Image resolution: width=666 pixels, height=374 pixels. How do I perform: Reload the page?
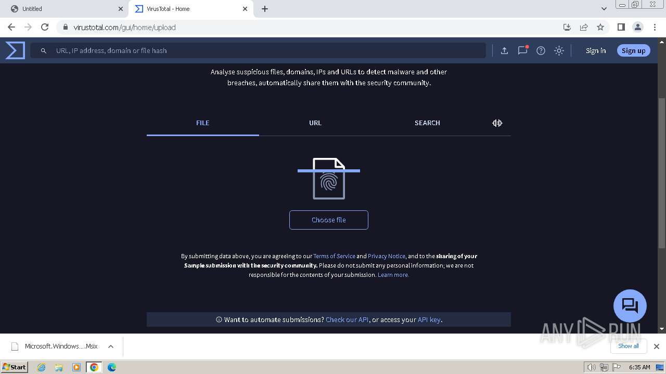45,27
